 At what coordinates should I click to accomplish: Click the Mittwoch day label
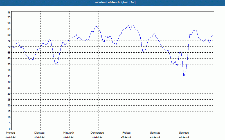click(x=69, y=133)
